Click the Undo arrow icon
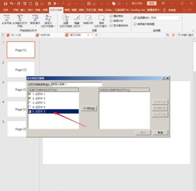Image resolution: width=196 pixels, height=191 pixels. click(11, 4)
